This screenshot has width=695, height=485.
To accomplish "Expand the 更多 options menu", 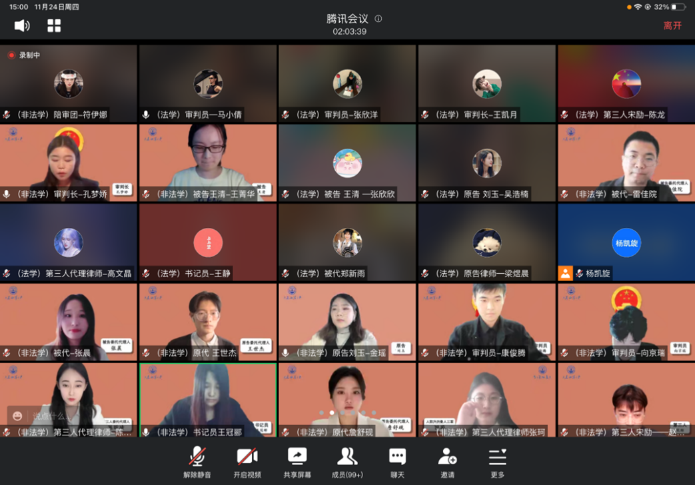I will coord(497,462).
